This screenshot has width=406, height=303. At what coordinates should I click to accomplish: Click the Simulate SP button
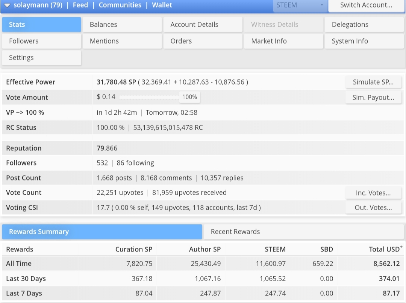(x=373, y=82)
